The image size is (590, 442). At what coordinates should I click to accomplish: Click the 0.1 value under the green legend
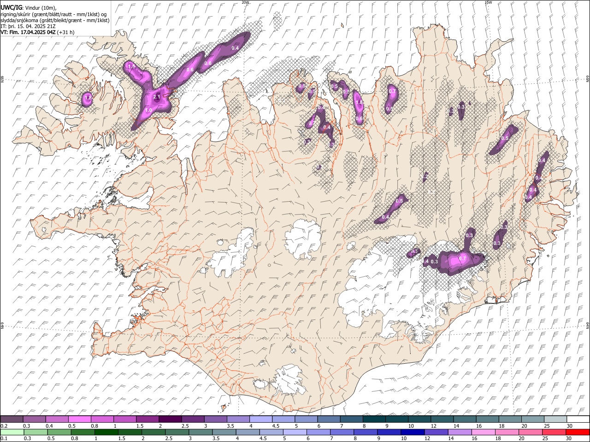click(x=3, y=439)
